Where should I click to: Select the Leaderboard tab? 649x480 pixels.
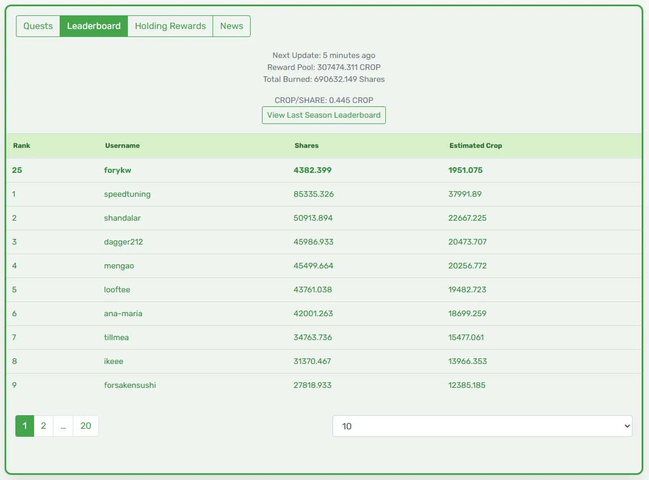tap(94, 26)
